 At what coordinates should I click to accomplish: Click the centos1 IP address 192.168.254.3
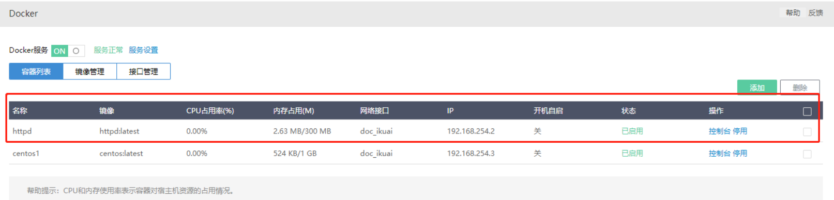471,154
